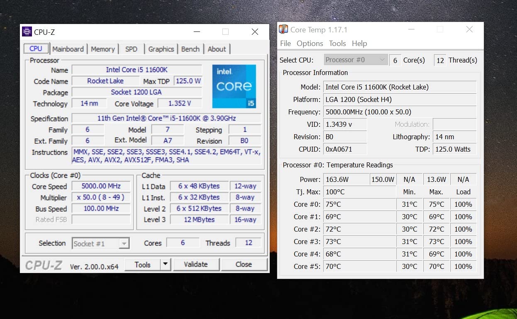517x319 pixels.
Task: Click the Code Name value Rocket Lake
Action: [x=105, y=81]
